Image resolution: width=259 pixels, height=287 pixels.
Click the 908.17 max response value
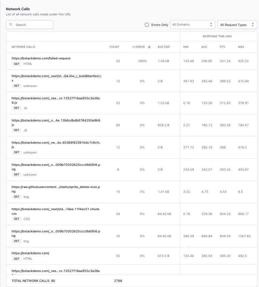point(243,214)
